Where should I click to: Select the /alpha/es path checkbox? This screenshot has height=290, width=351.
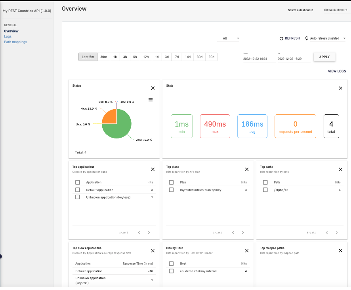(265, 190)
